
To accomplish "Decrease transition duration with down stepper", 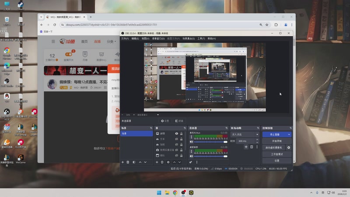I will coord(257,142).
